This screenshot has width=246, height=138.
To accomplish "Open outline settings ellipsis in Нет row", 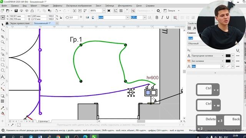I will coord(238,66).
